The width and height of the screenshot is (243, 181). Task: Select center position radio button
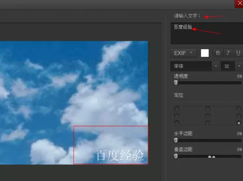pos(208,116)
